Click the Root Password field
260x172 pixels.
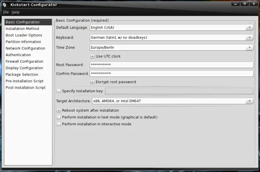[172, 65]
